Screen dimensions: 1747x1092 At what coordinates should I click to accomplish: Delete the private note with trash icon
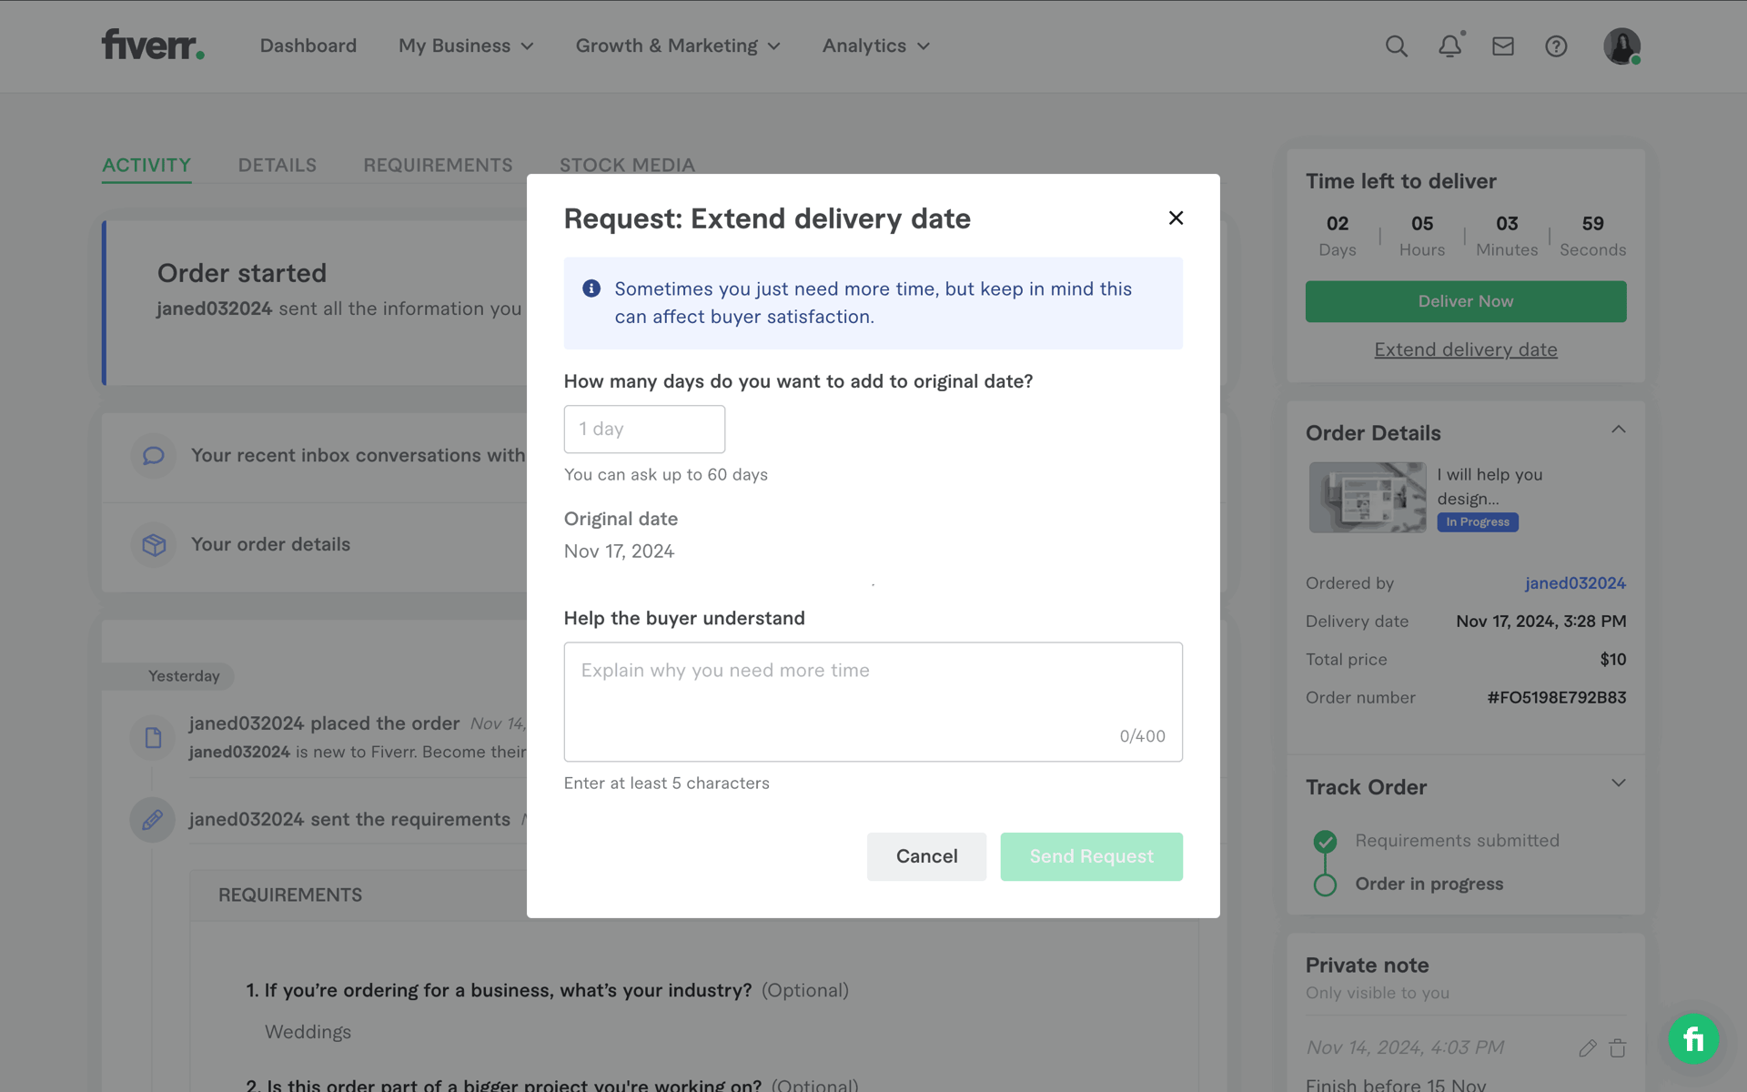pos(1617,1048)
